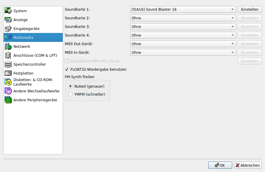Open the MIDI In-Gerät combo box
The image size is (265, 172).
(183, 53)
